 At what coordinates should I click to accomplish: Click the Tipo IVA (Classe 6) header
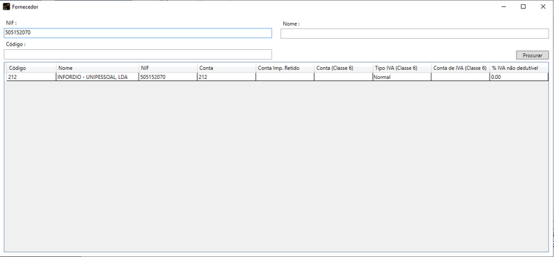pyautogui.click(x=402, y=68)
